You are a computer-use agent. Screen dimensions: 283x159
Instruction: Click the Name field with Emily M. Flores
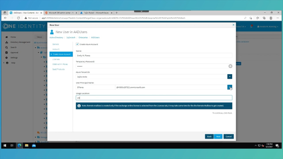tap(154, 56)
